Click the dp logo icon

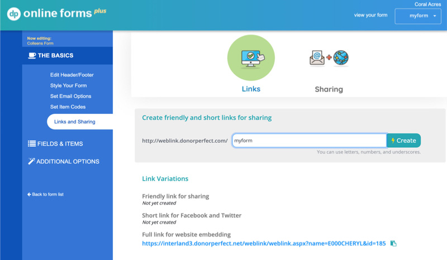click(x=13, y=13)
